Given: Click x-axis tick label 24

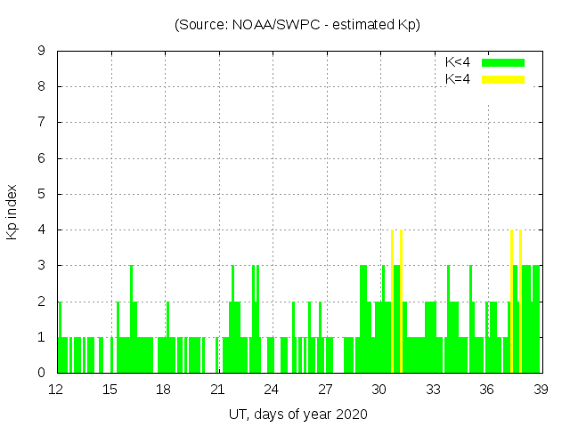Looking at the screenshot, I should (272, 389).
